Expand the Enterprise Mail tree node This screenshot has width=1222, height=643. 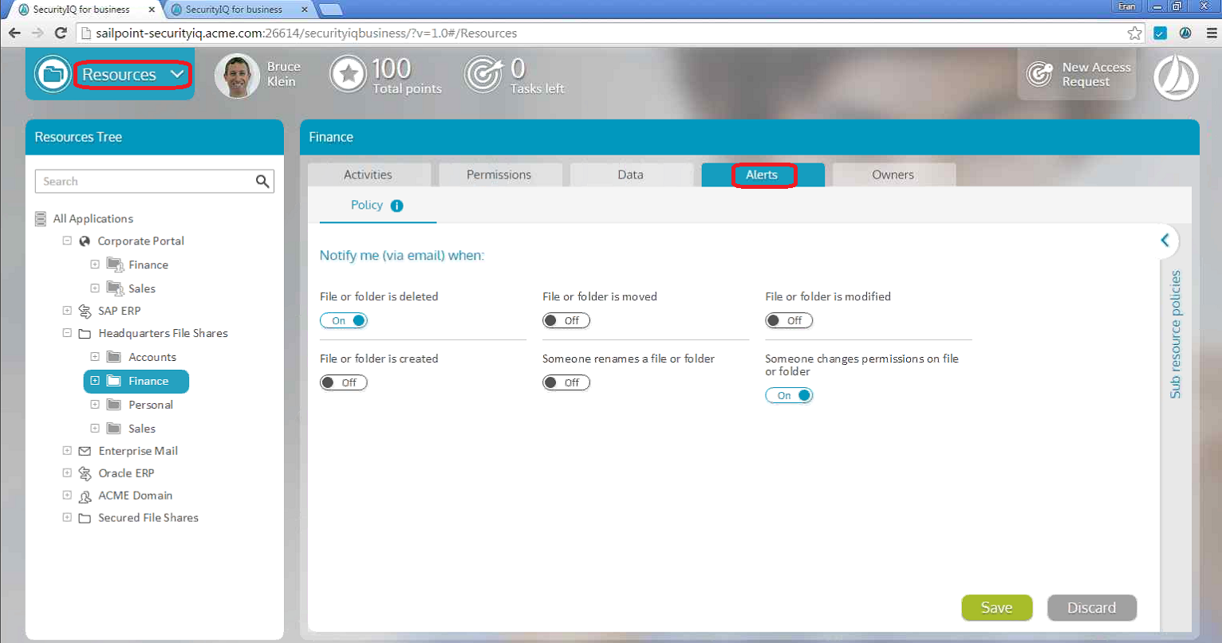67,451
